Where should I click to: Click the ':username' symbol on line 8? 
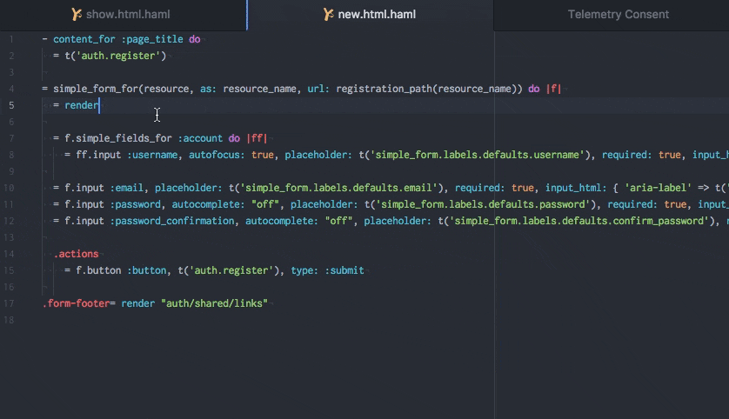tap(152, 155)
